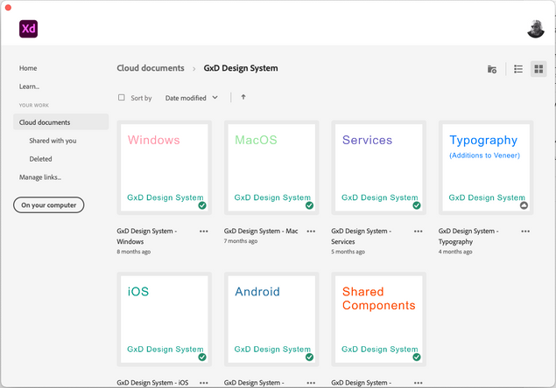Open the Android design system thumbnail
556x388 pixels.
[271, 318]
